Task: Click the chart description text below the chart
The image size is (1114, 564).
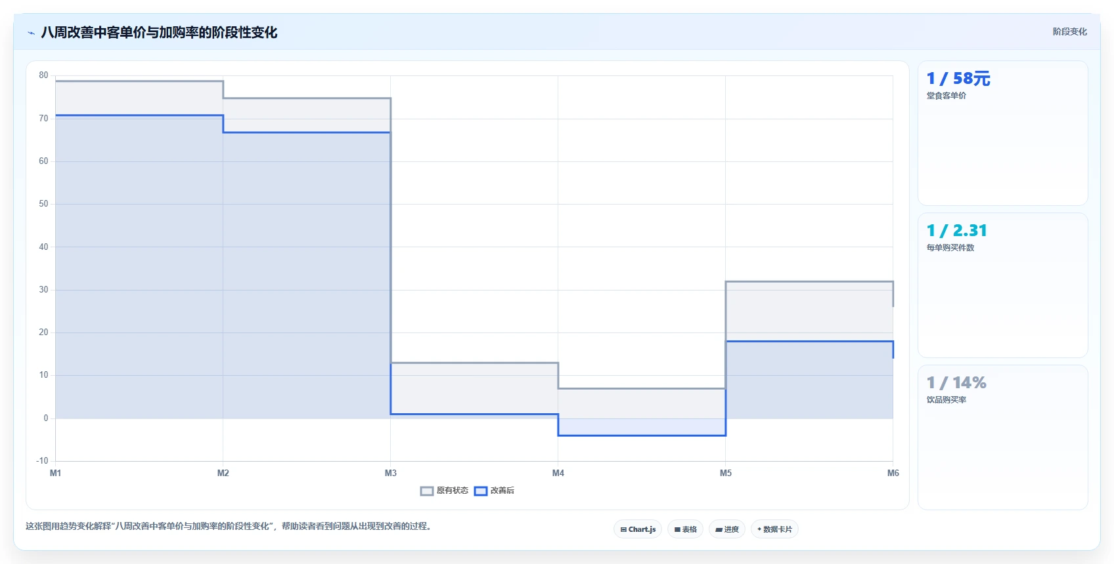Action: pos(229,526)
